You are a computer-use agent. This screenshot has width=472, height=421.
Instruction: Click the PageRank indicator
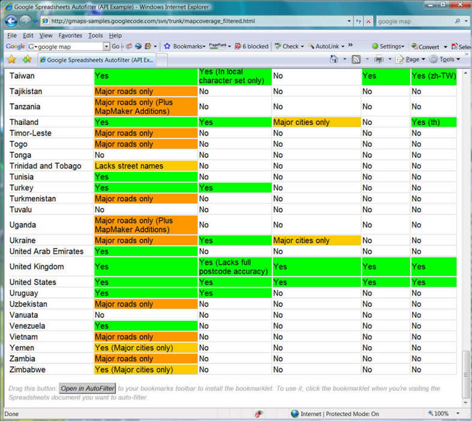(218, 46)
